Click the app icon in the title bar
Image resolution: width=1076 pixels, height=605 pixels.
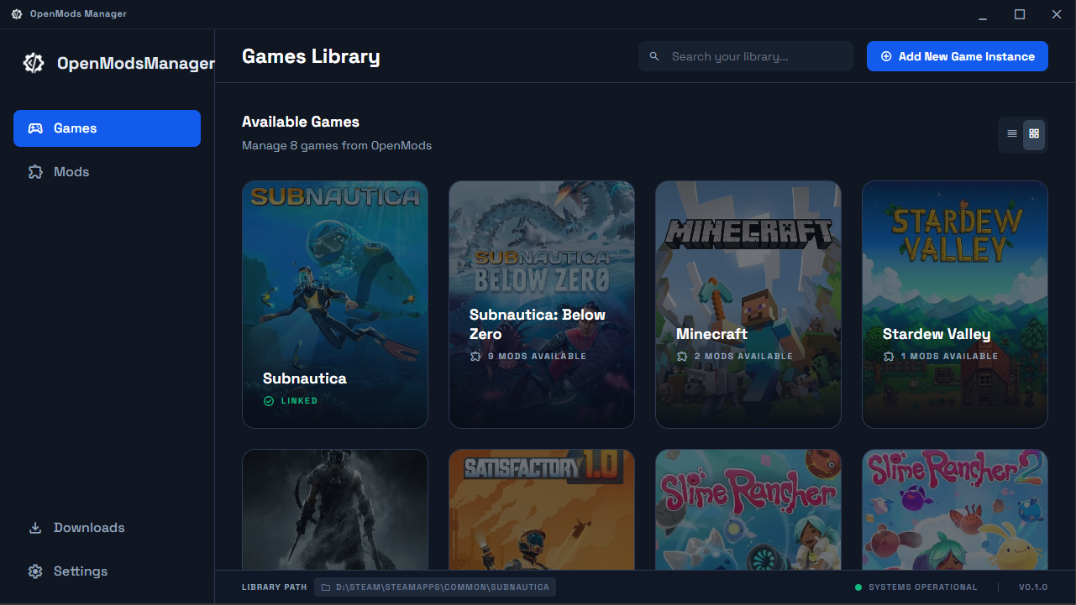tap(17, 14)
